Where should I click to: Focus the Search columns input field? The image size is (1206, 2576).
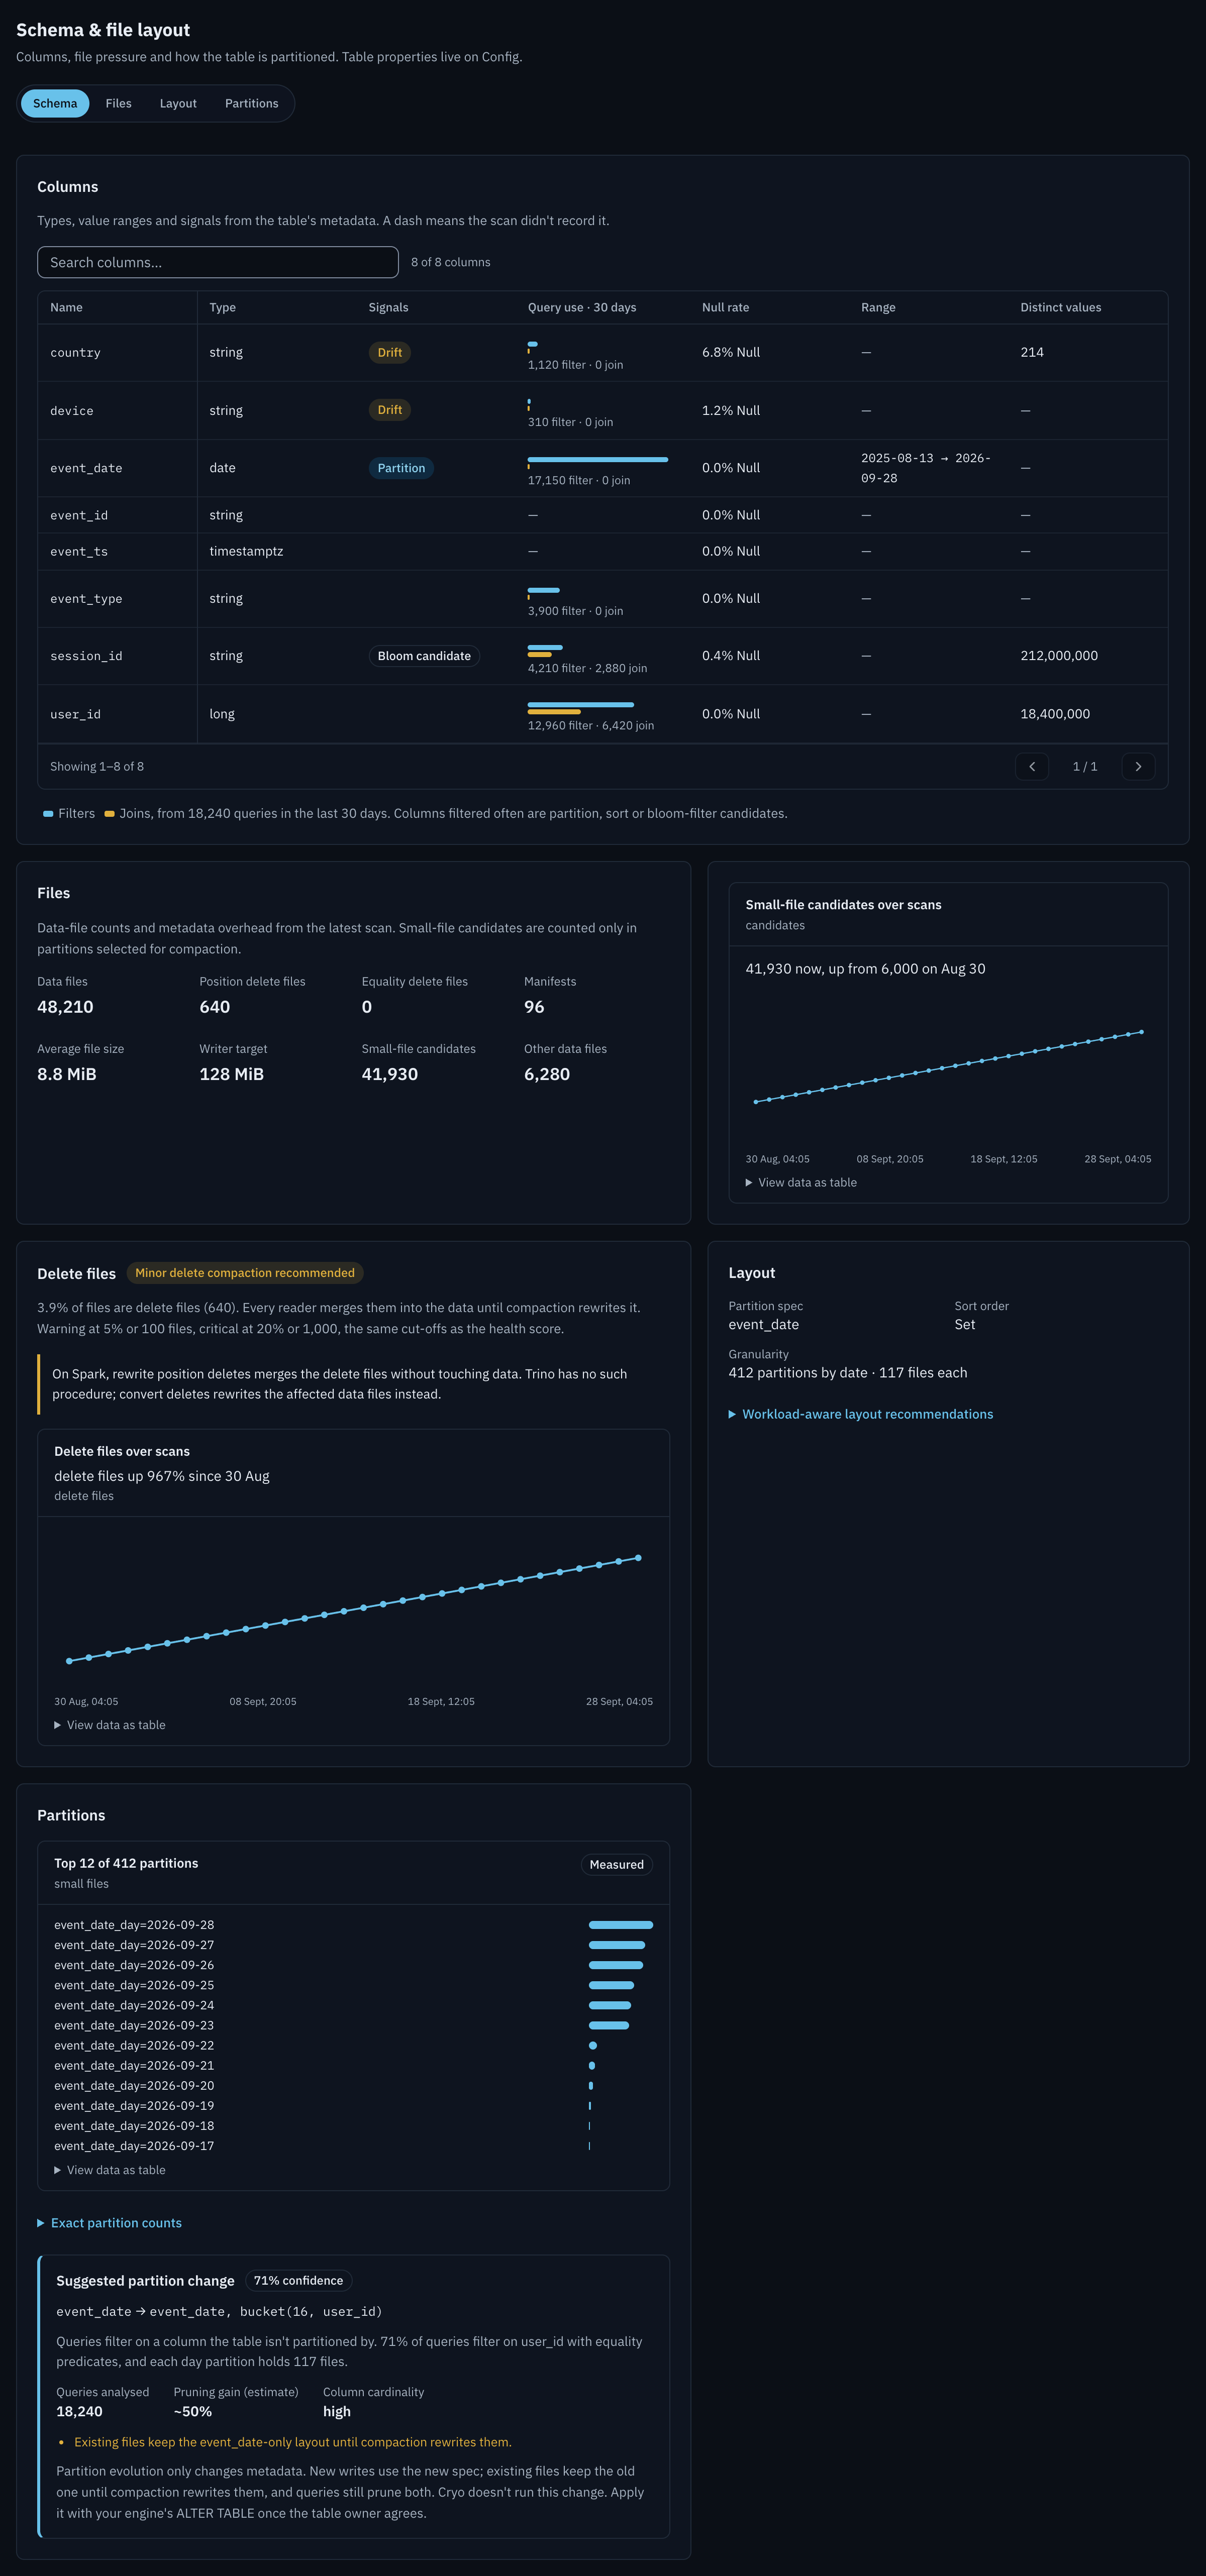[x=218, y=262]
